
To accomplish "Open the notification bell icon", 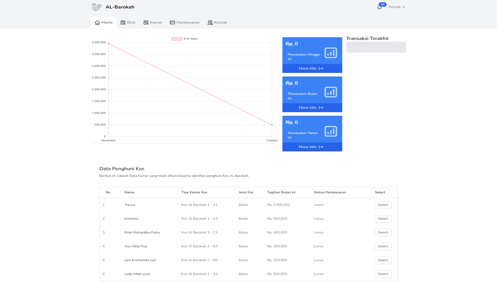I will click(379, 8).
